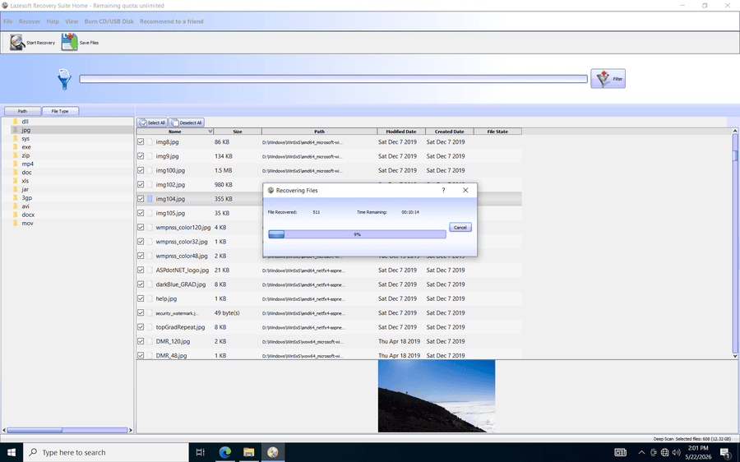Open the View menu
Image resolution: width=740 pixels, height=462 pixels.
pyautogui.click(x=72, y=21)
